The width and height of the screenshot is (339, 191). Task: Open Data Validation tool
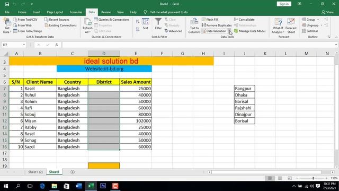[x=214, y=31]
